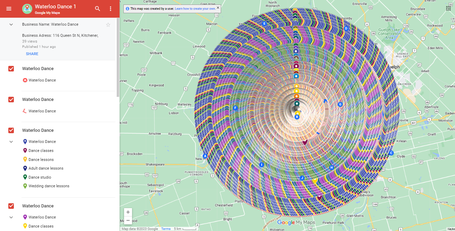The height and width of the screenshot is (231, 455).
Task: Collapse the Dance classes layer list
Action: point(11,142)
